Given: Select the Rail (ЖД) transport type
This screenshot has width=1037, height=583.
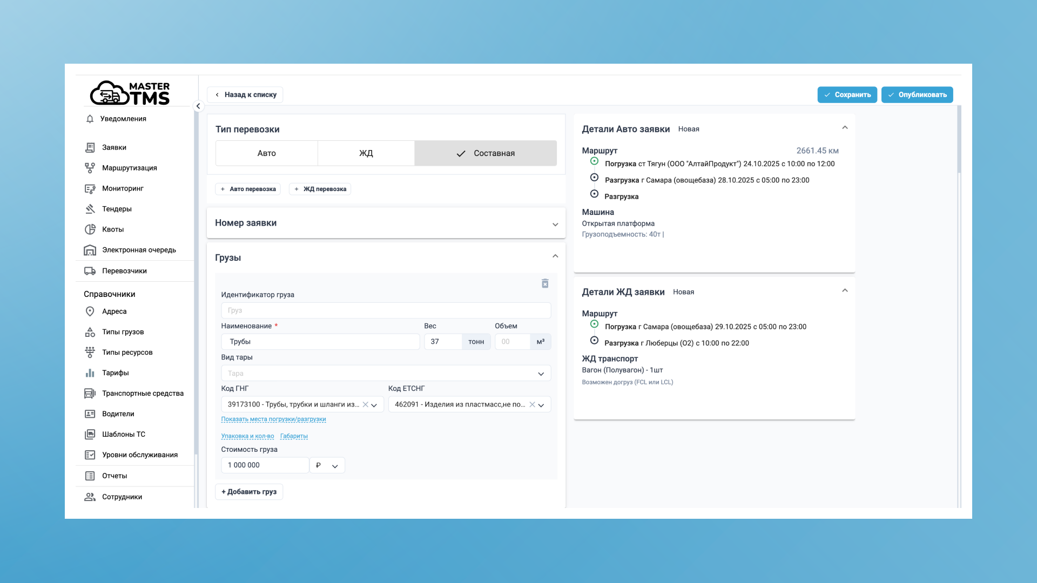Looking at the screenshot, I should tap(366, 153).
